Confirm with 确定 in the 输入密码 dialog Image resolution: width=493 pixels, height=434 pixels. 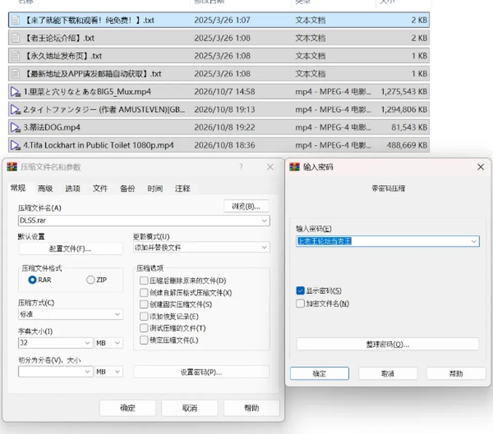pyautogui.click(x=319, y=373)
